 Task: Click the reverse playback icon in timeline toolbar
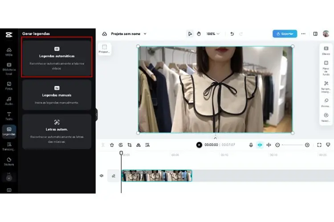tap(121, 145)
